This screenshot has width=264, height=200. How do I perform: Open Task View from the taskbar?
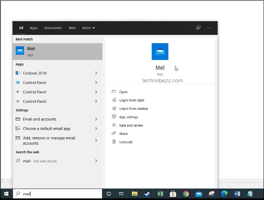pyautogui.click(x=121, y=194)
